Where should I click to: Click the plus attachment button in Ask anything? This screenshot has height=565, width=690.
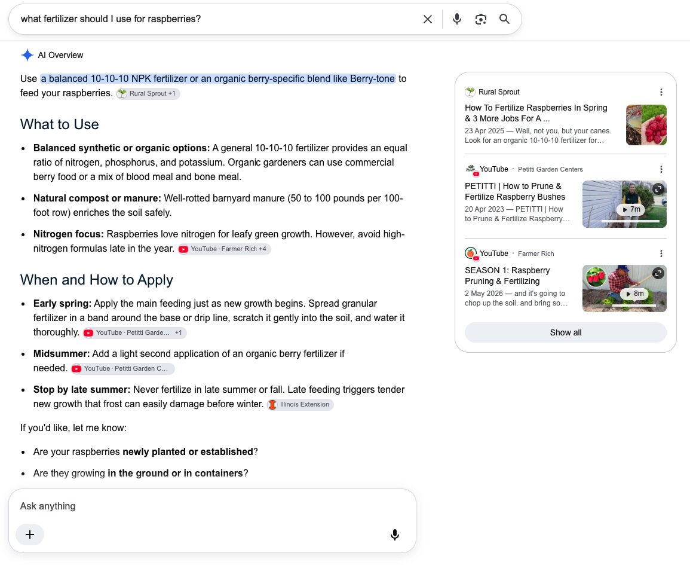[30, 534]
